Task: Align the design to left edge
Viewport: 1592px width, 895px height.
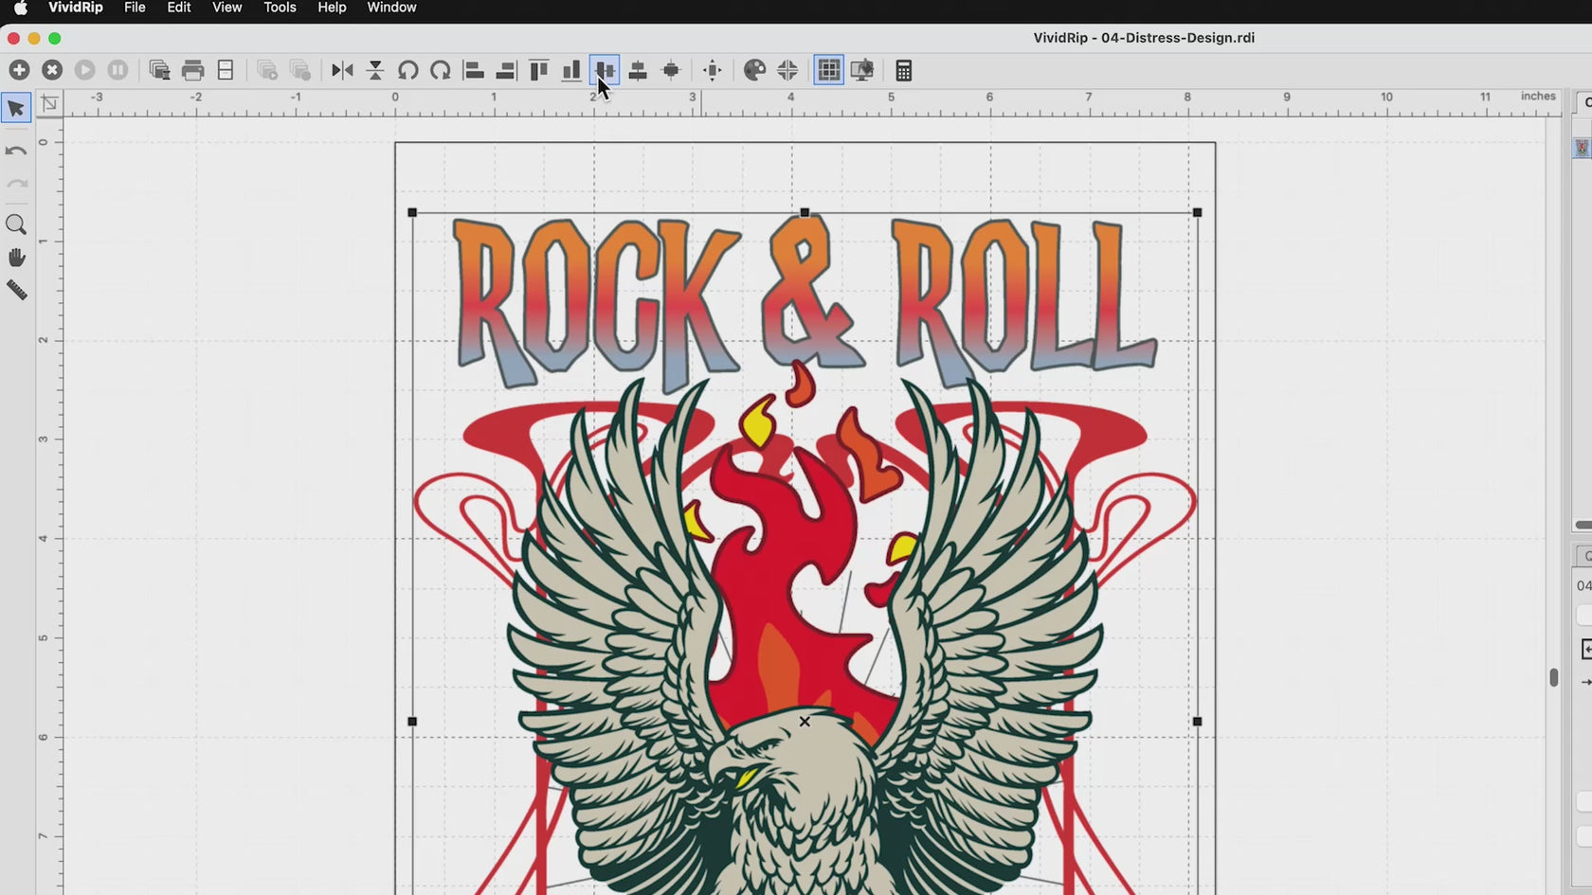Action: (x=474, y=70)
